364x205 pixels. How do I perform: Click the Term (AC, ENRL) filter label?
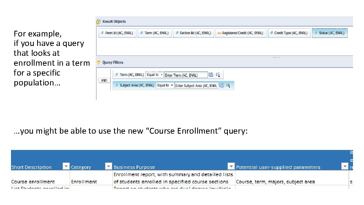pos(132,75)
